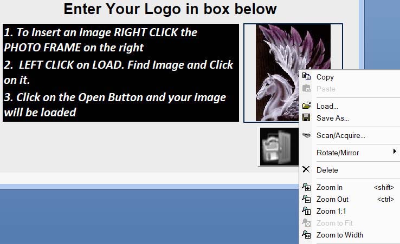
Task: Open the Rotate/Mirror menu item
Action: tap(338, 153)
